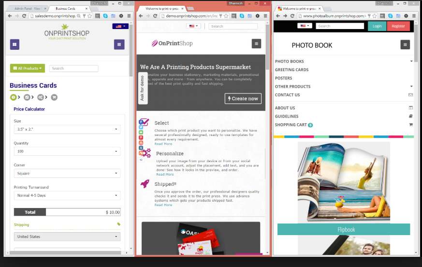Share via the Facebook icon in sidebar
Image resolution: width=422 pixels, height=267 pixels.
[x=141, y=122]
